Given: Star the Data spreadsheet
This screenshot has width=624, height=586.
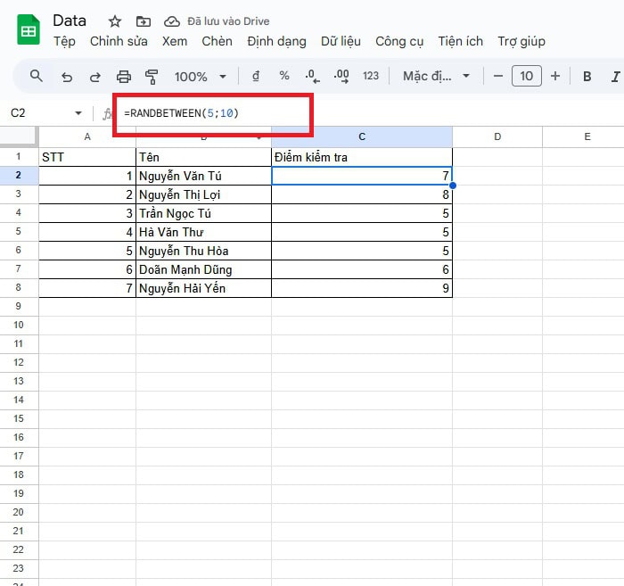Looking at the screenshot, I should (115, 21).
